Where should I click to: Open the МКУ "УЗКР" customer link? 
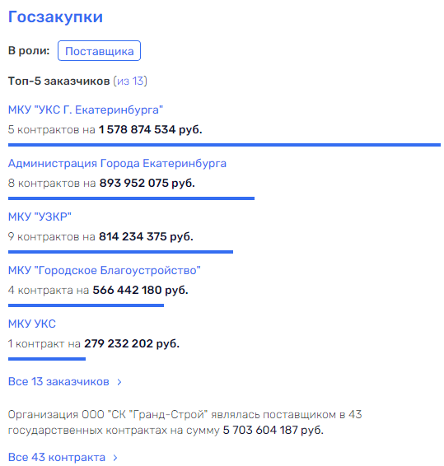(40, 217)
